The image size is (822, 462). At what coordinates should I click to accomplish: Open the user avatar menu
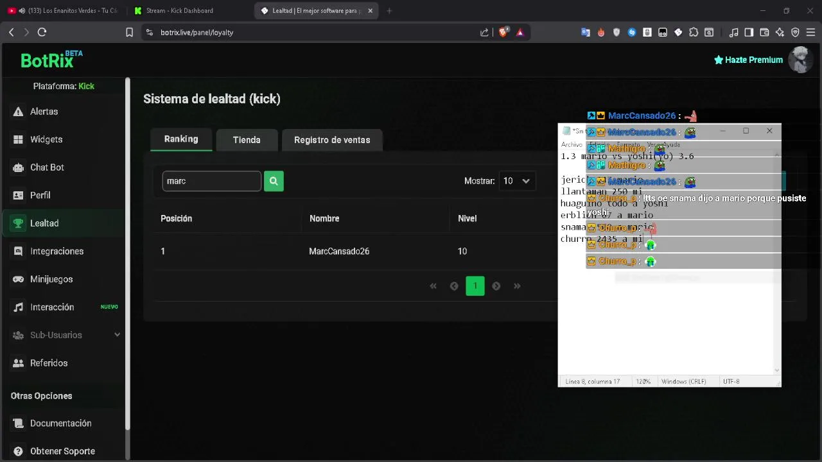click(800, 60)
